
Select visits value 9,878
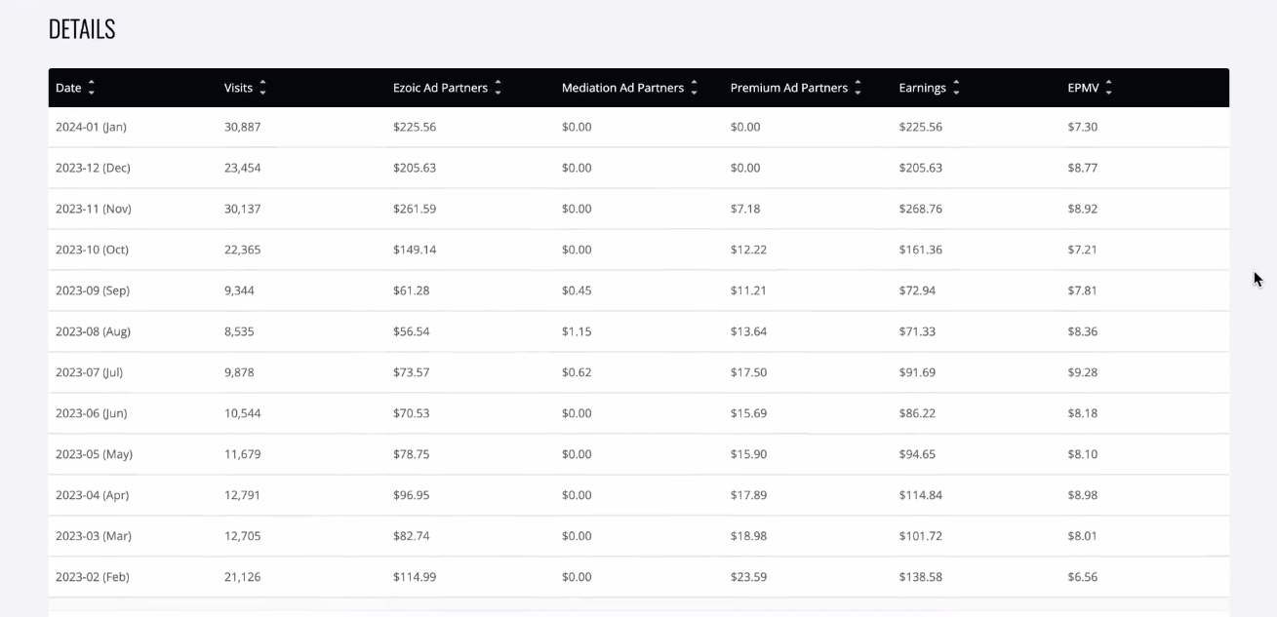tap(239, 372)
